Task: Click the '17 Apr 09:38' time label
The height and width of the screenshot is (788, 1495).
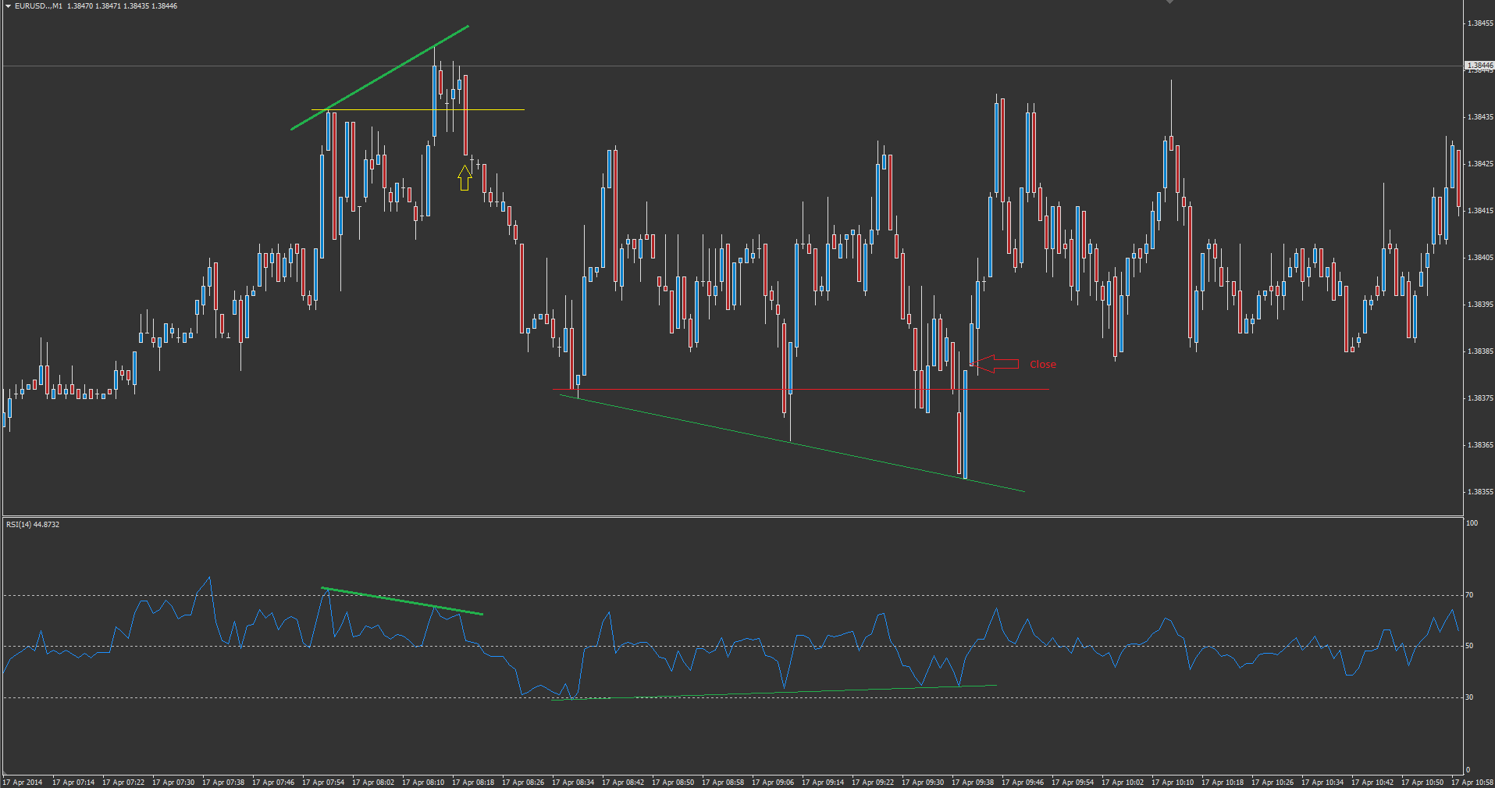Action: click(x=973, y=782)
